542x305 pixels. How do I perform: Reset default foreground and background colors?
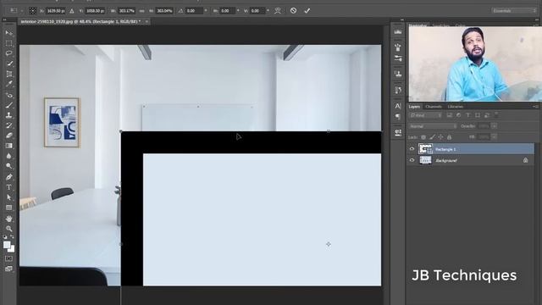[5, 237]
